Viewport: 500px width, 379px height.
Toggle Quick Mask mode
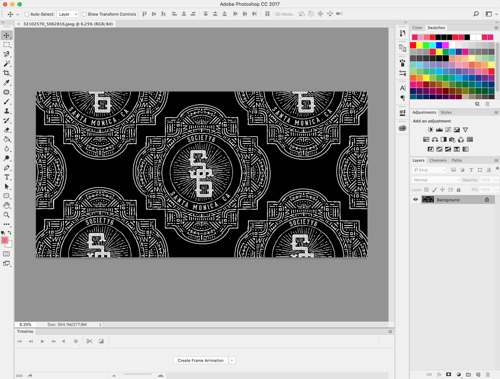(x=7, y=254)
